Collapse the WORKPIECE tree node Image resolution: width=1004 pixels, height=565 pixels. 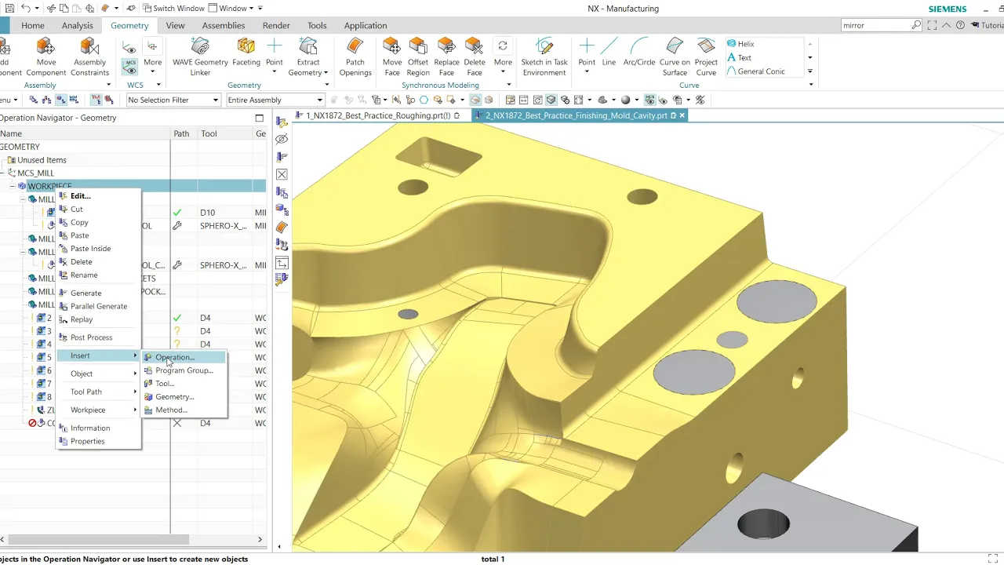coord(13,186)
